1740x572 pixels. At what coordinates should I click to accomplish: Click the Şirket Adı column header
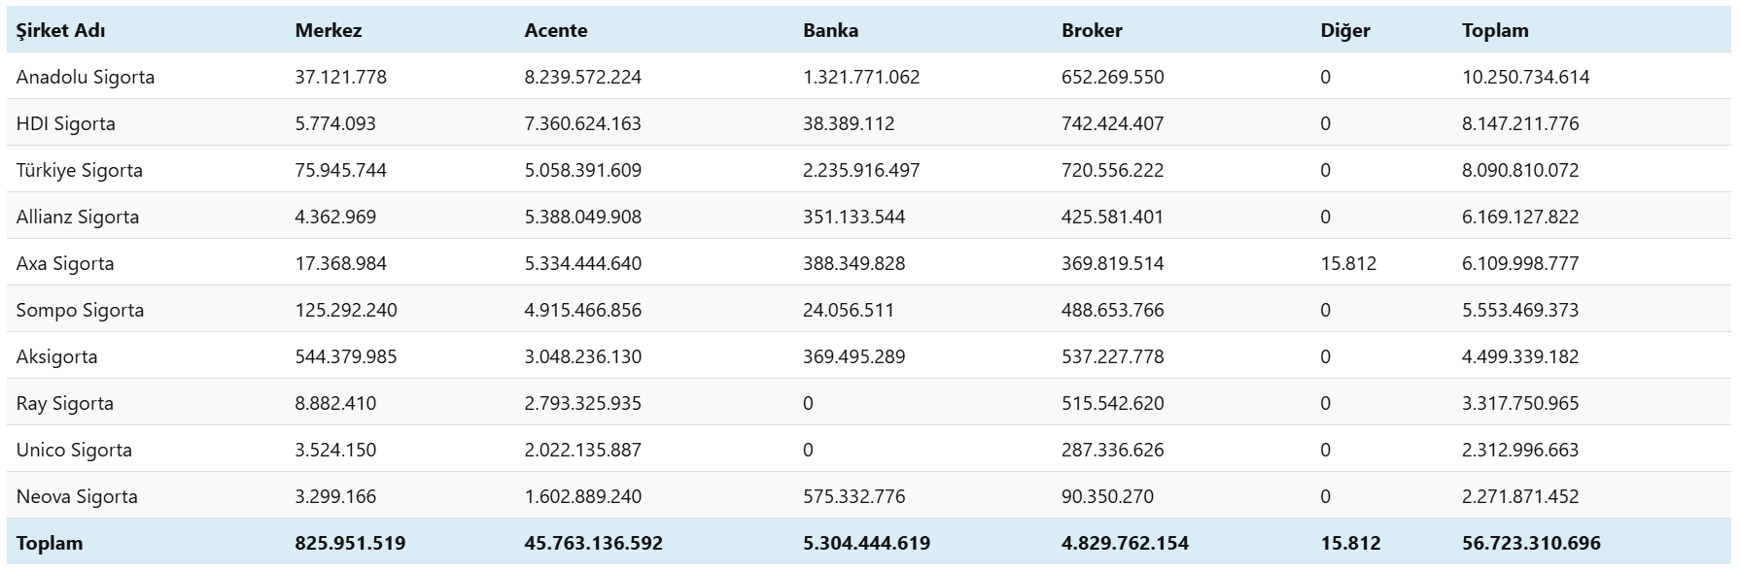tap(60, 30)
